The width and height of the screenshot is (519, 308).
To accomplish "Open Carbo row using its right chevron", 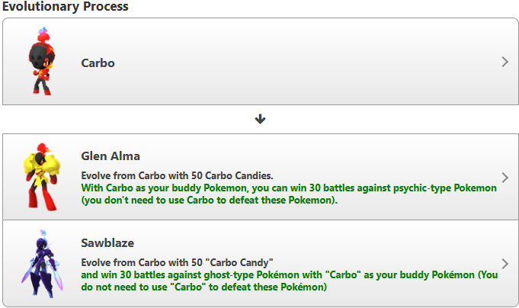I will [505, 62].
